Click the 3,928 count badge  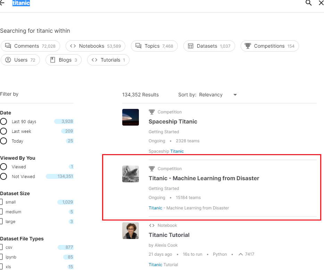click(64, 121)
